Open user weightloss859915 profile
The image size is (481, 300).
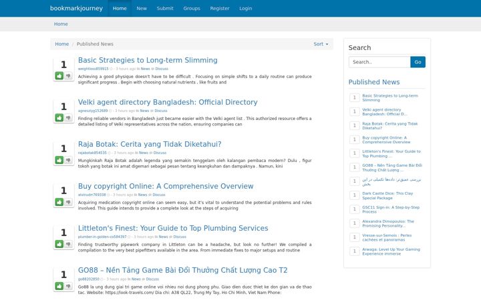coord(93,69)
